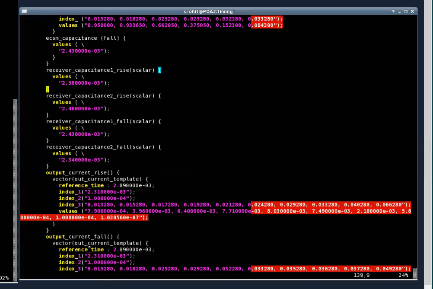433x289 pixels.
Task: Open the window menu icon in title bar
Action: (24, 11)
